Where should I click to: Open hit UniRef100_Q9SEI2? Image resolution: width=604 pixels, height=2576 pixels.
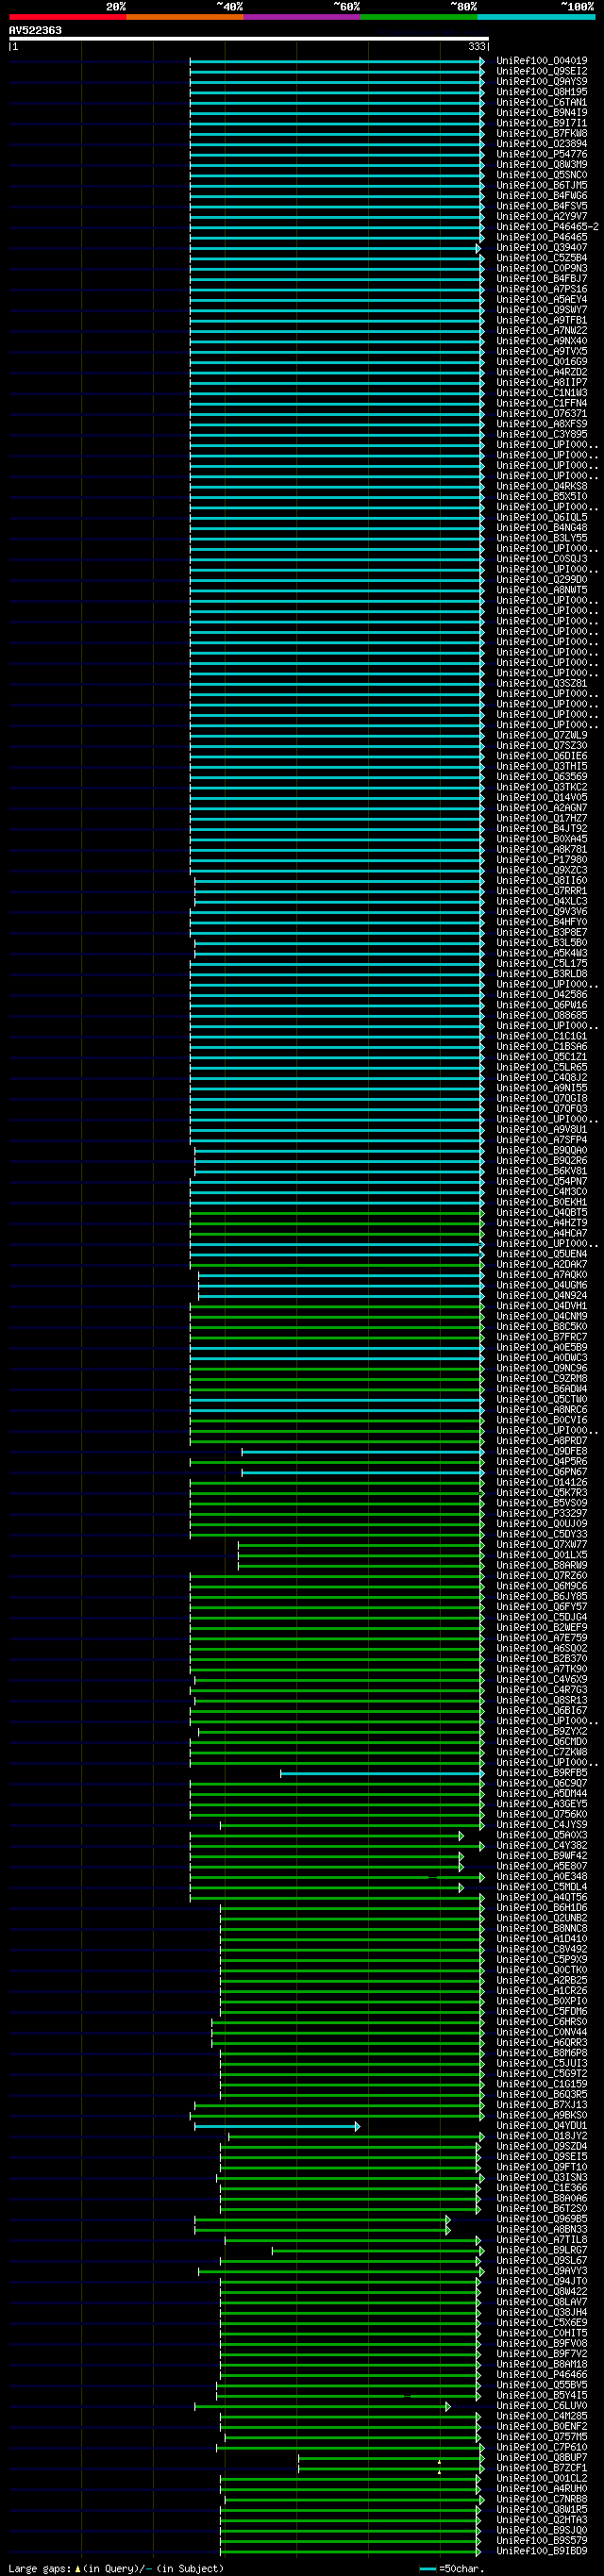tap(542, 71)
